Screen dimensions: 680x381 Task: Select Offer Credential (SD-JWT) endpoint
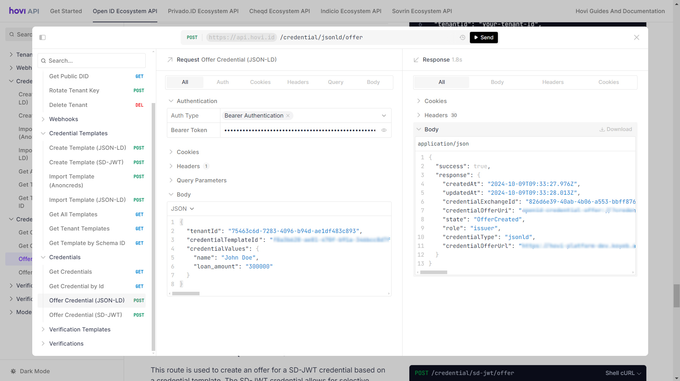(85, 315)
